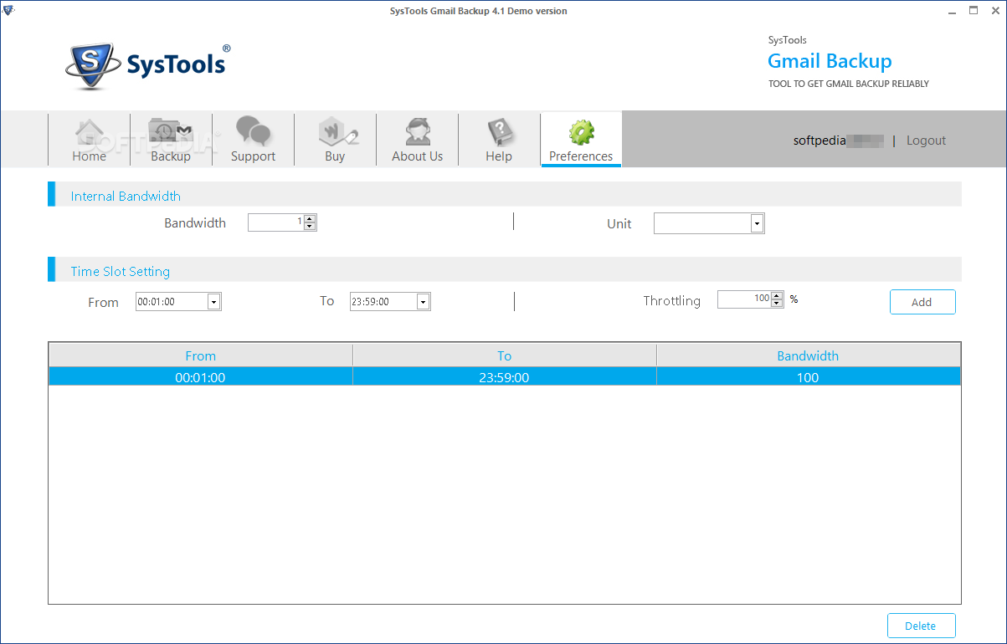Select the 100 bandwidth table cell

pos(808,377)
